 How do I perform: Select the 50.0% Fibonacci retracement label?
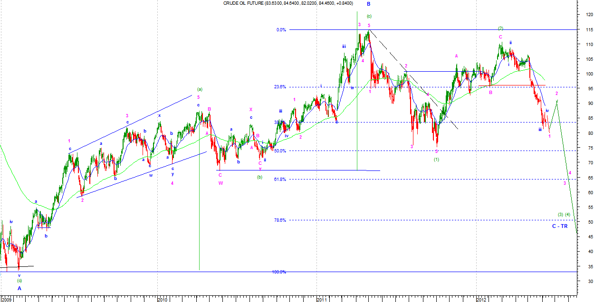[x=280, y=151]
